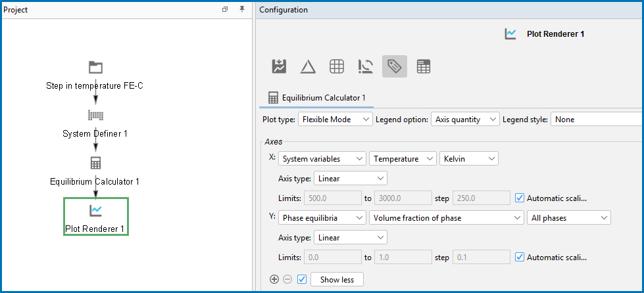Select the triangular diagram icon

(308, 66)
